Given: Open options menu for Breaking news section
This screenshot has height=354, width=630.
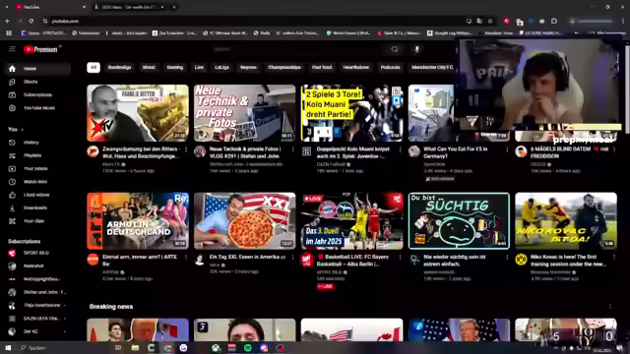Looking at the screenshot, I should [610, 307].
